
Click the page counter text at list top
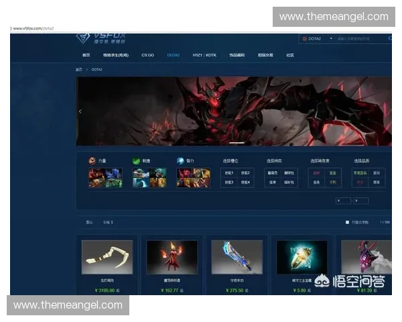385,222
